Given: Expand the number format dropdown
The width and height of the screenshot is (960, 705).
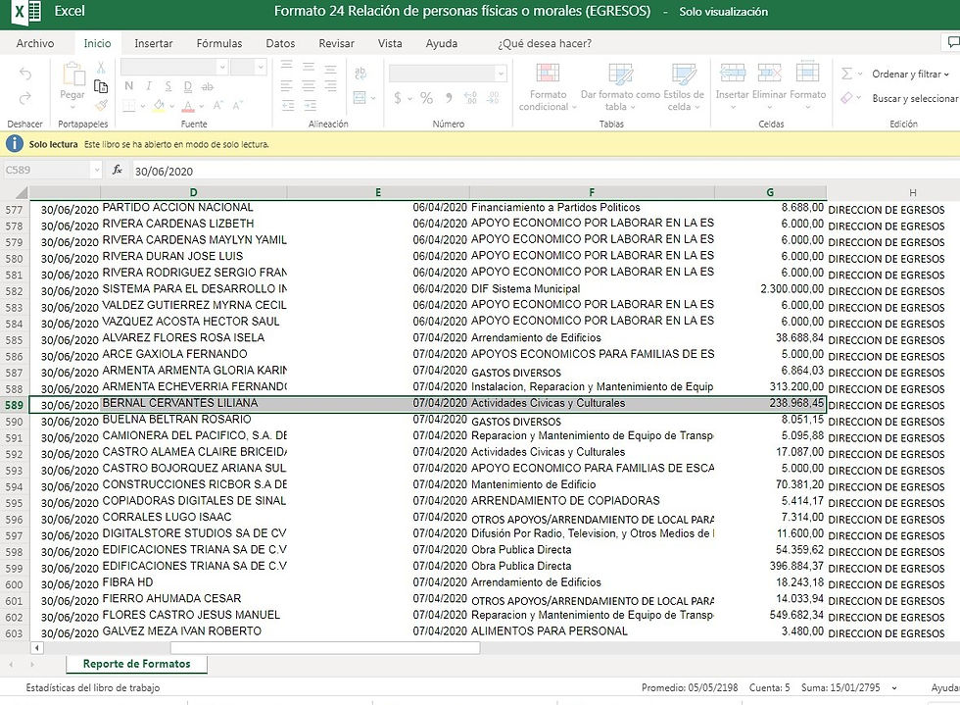Looking at the screenshot, I should click(501, 74).
